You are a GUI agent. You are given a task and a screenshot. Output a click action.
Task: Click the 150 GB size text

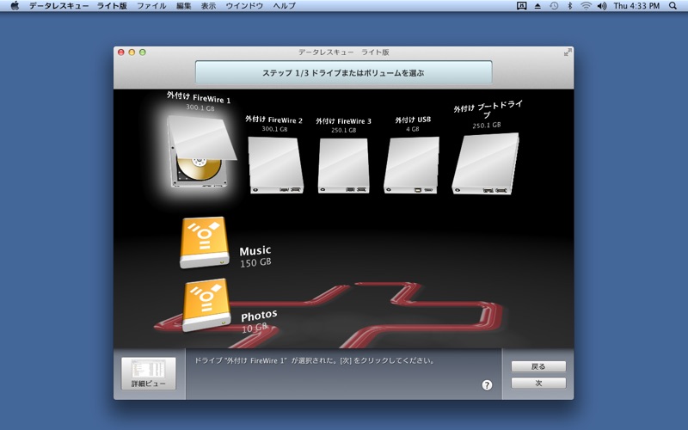tap(255, 262)
